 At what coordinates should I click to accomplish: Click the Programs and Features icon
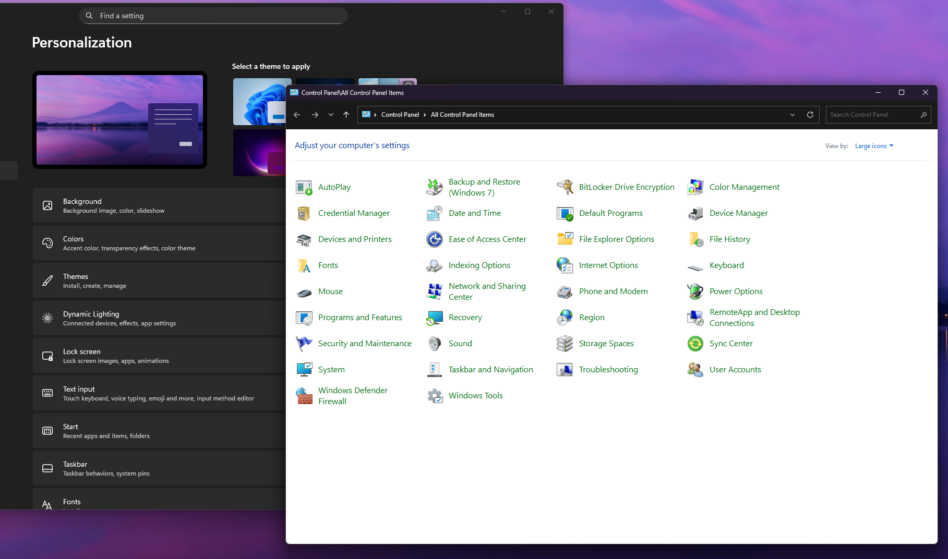pos(304,318)
